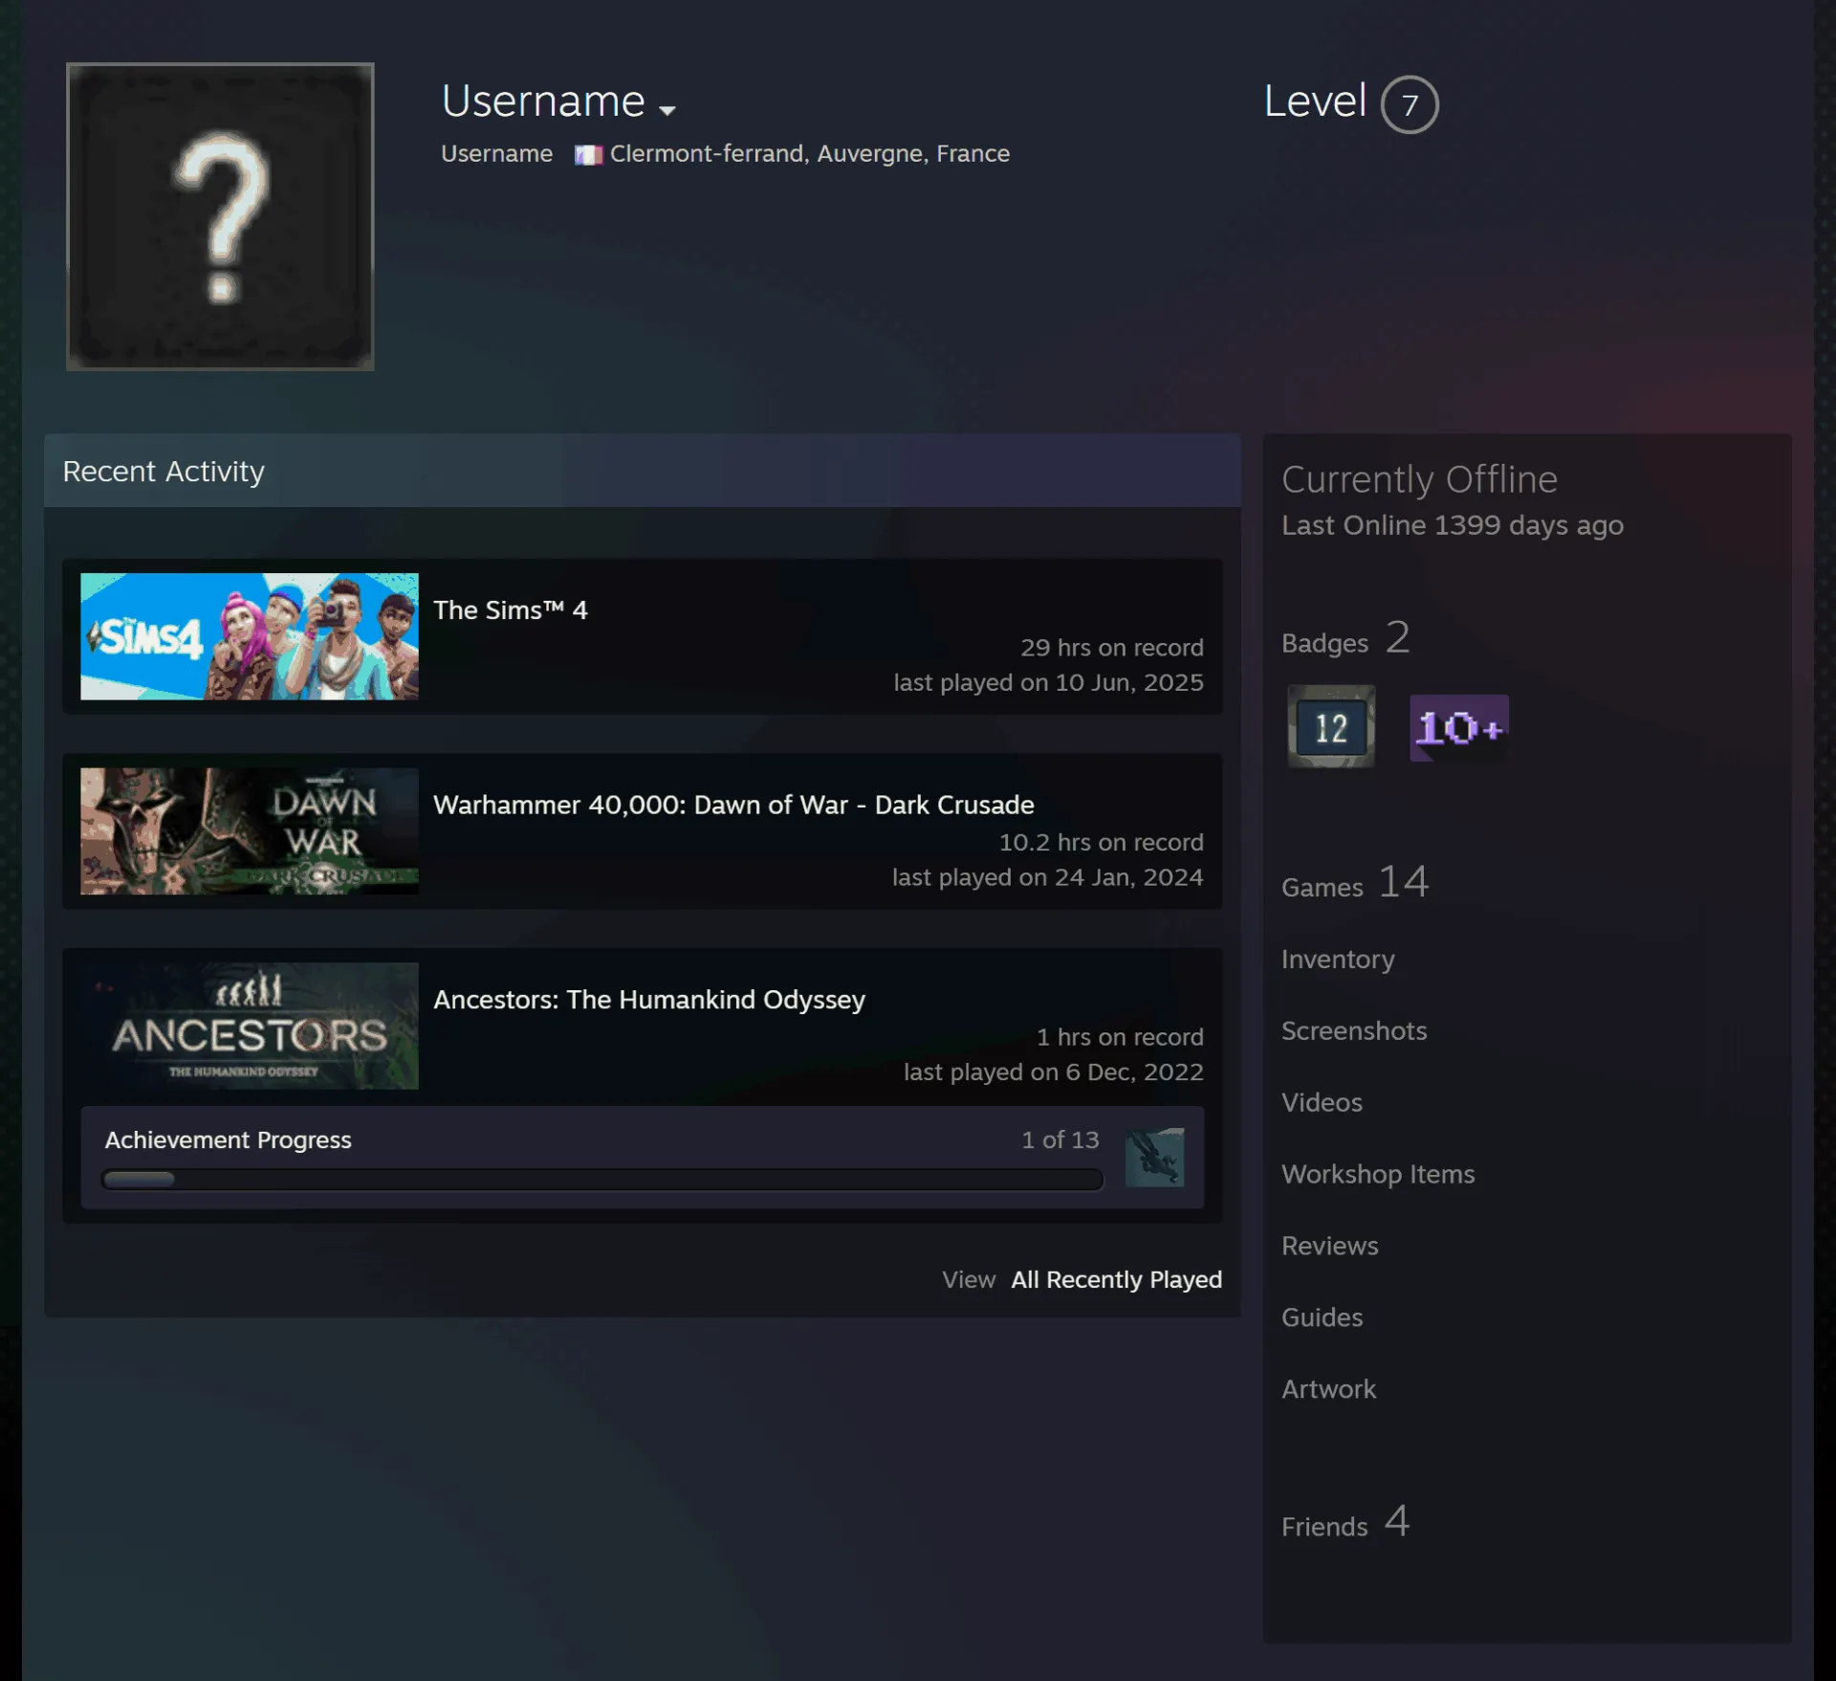Screen dimensions: 1836x1681
Task: Open the username history dropdown arrow
Action: pos(667,110)
